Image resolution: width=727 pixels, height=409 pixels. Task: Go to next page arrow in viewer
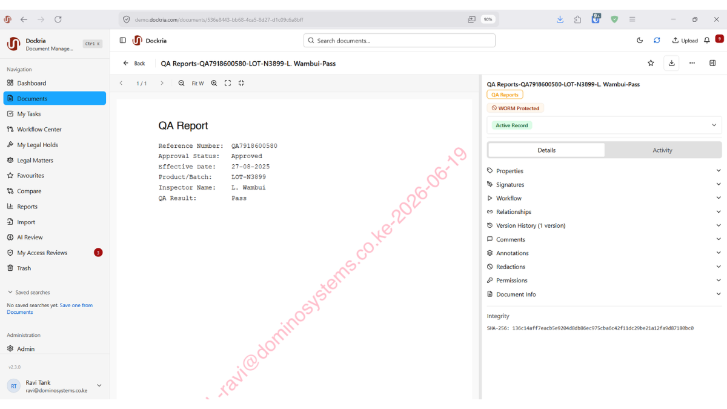pyautogui.click(x=162, y=83)
